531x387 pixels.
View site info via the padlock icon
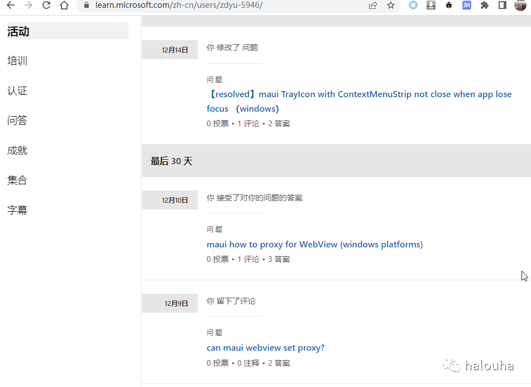[x=87, y=5]
